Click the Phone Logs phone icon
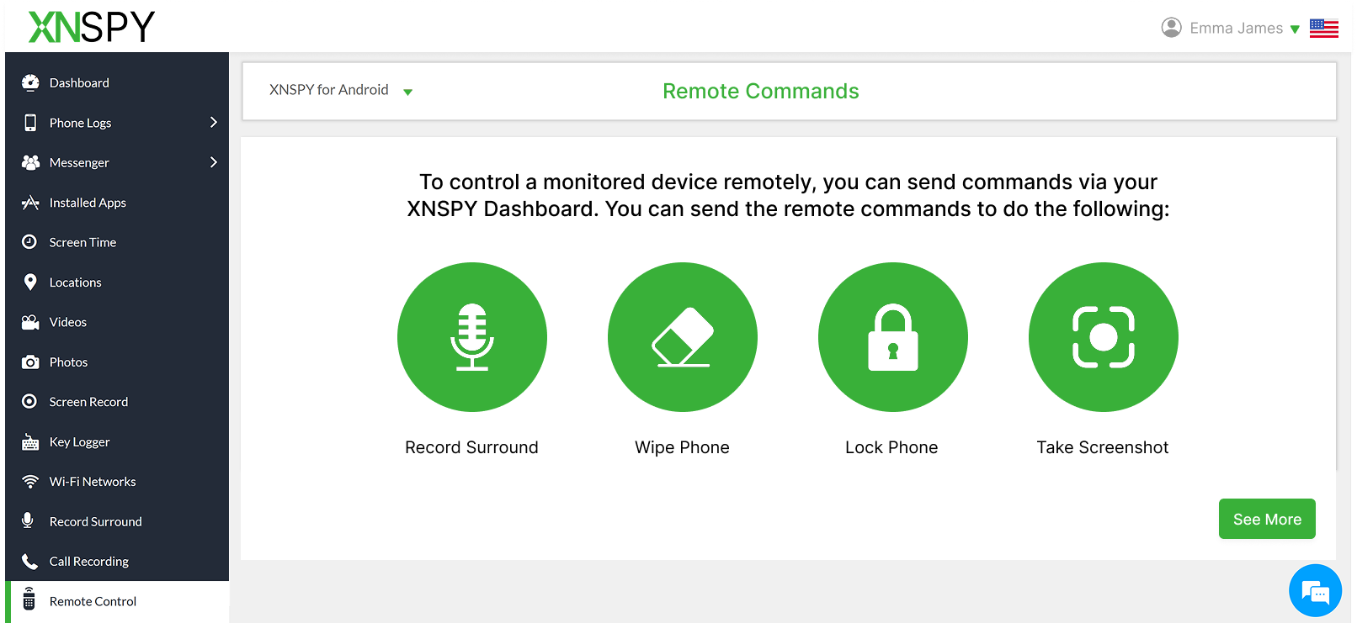1357x623 pixels. (x=30, y=123)
